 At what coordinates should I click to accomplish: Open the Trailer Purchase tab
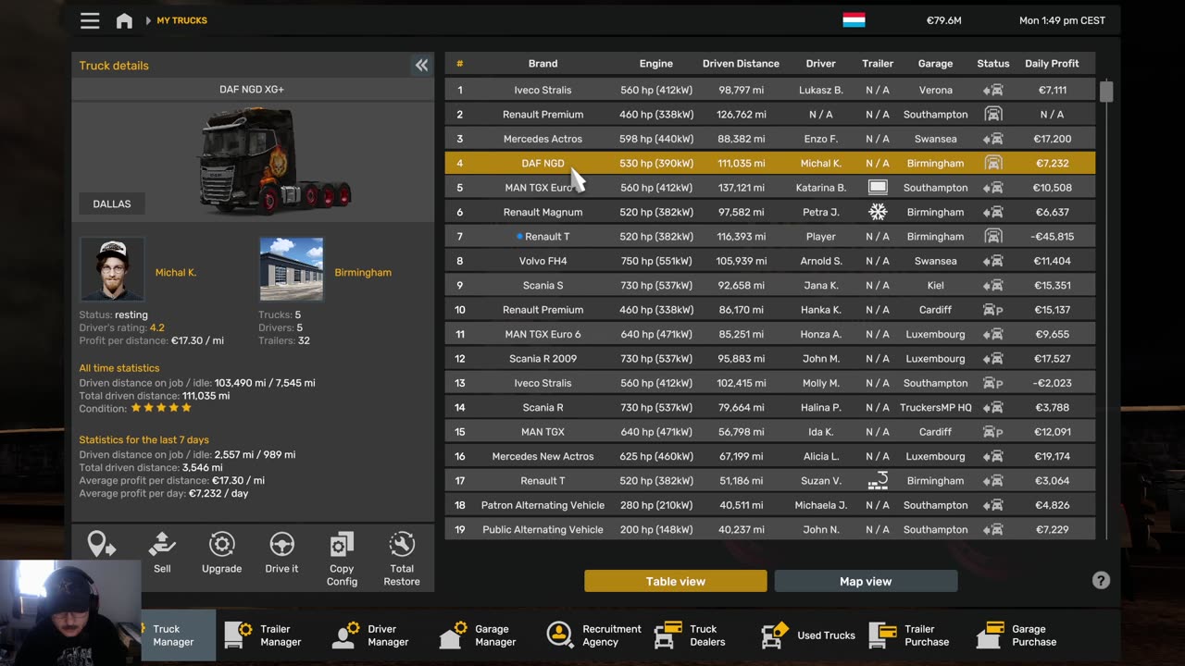pyautogui.click(x=909, y=635)
